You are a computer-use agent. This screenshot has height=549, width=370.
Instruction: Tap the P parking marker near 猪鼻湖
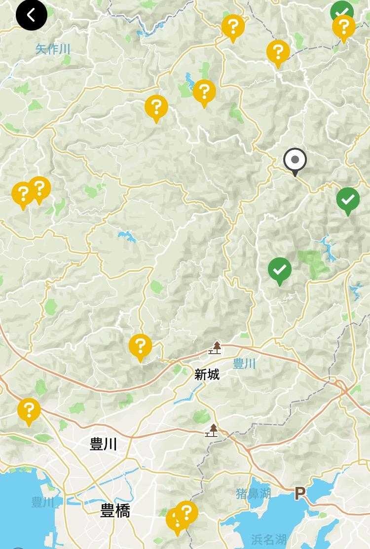coord(299,494)
